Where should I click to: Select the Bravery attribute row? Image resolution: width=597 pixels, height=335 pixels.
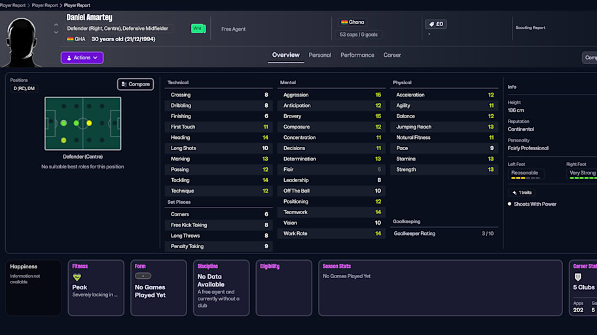[x=332, y=116]
